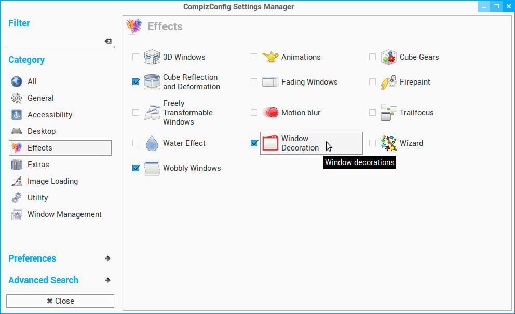Open the 3D Windows plugin icon
The width and height of the screenshot is (515, 314).
tap(152, 57)
